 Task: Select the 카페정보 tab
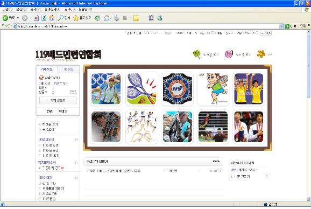pos(47,69)
